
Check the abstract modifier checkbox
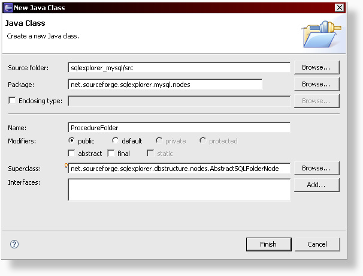[x=71, y=154]
